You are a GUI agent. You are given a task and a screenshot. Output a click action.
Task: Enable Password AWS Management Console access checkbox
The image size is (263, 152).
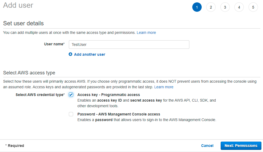tap(71, 114)
